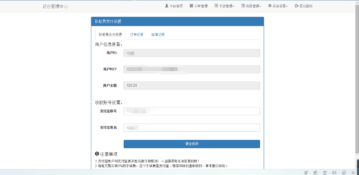This screenshot has width=359, height=175.
Task: Select the 彩虹易支付设置 tab
Action: click(110, 35)
